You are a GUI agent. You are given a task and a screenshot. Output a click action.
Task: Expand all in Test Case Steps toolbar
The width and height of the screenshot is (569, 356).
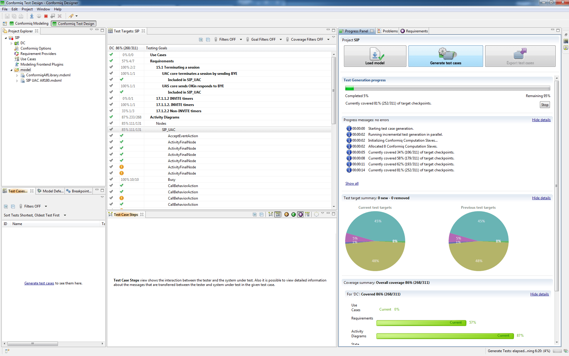(255, 214)
